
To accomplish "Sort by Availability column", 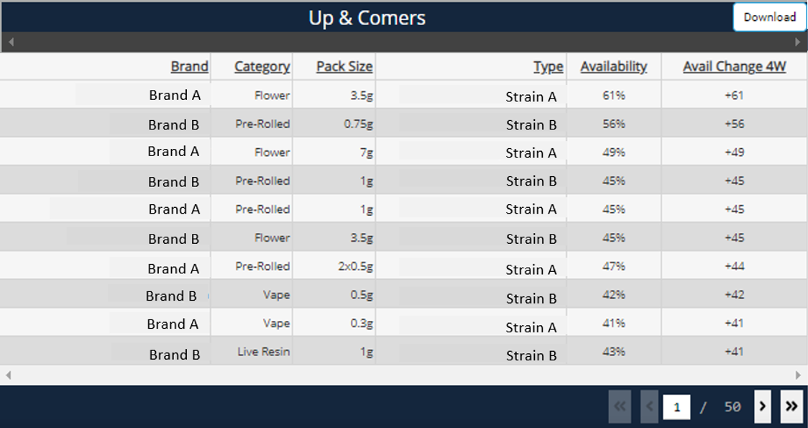I will coord(613,67).
